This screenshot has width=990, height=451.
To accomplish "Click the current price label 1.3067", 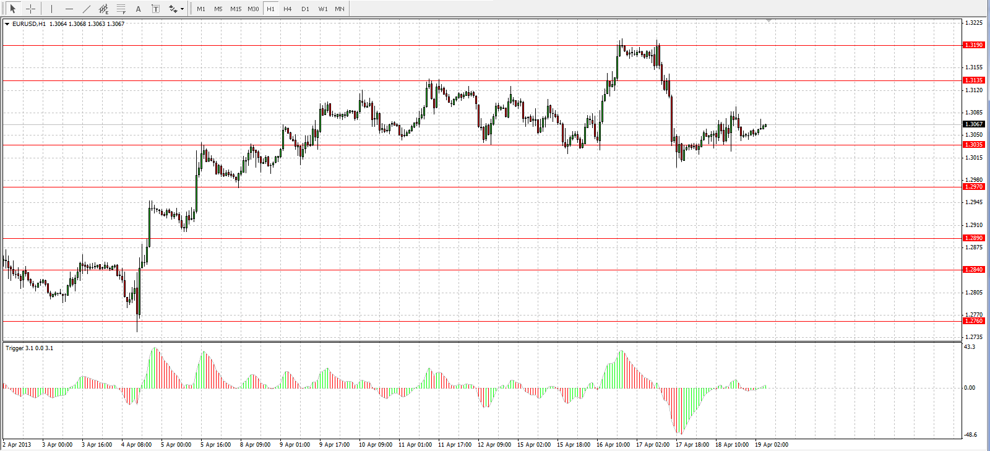I will point(974,124).
